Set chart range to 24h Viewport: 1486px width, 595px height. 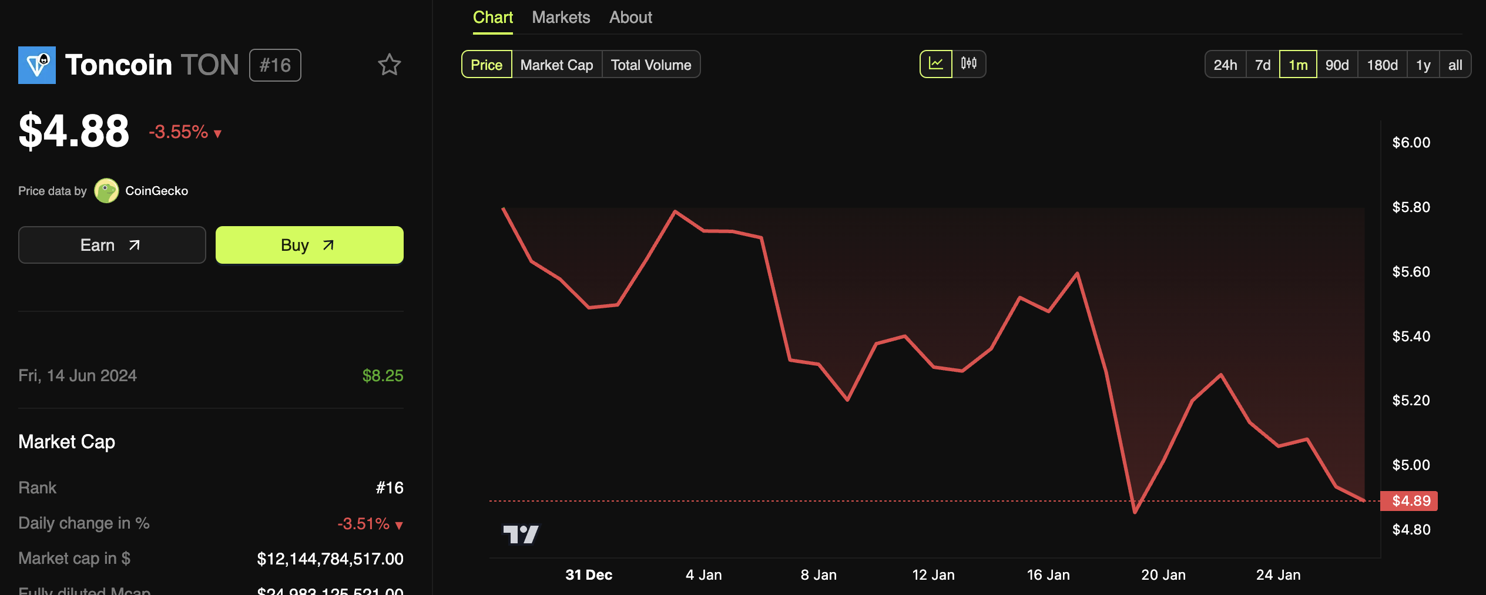[1225, 65]
